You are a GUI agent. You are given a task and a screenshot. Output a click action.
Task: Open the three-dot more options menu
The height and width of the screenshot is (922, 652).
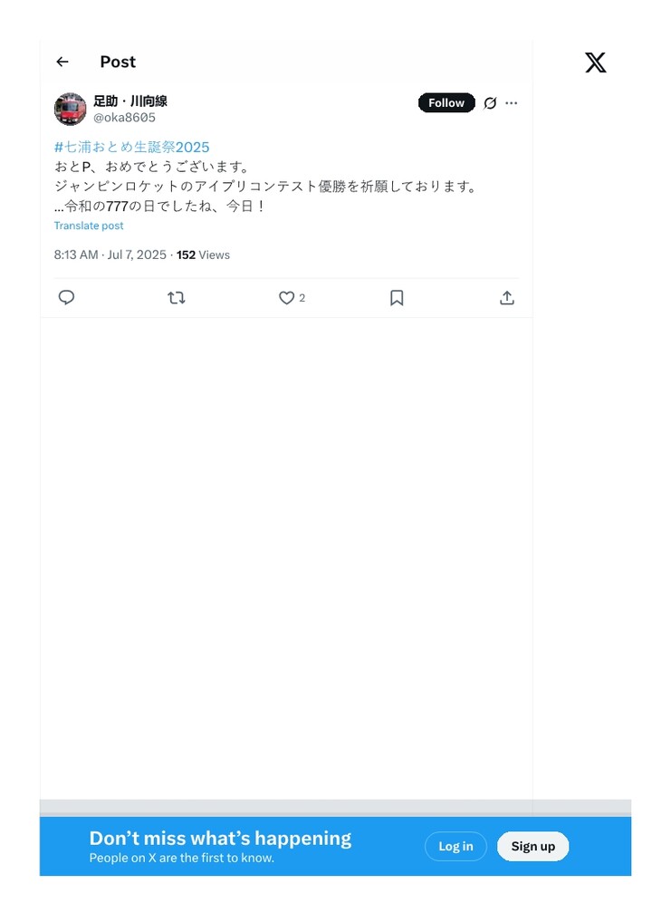[512, 103]
